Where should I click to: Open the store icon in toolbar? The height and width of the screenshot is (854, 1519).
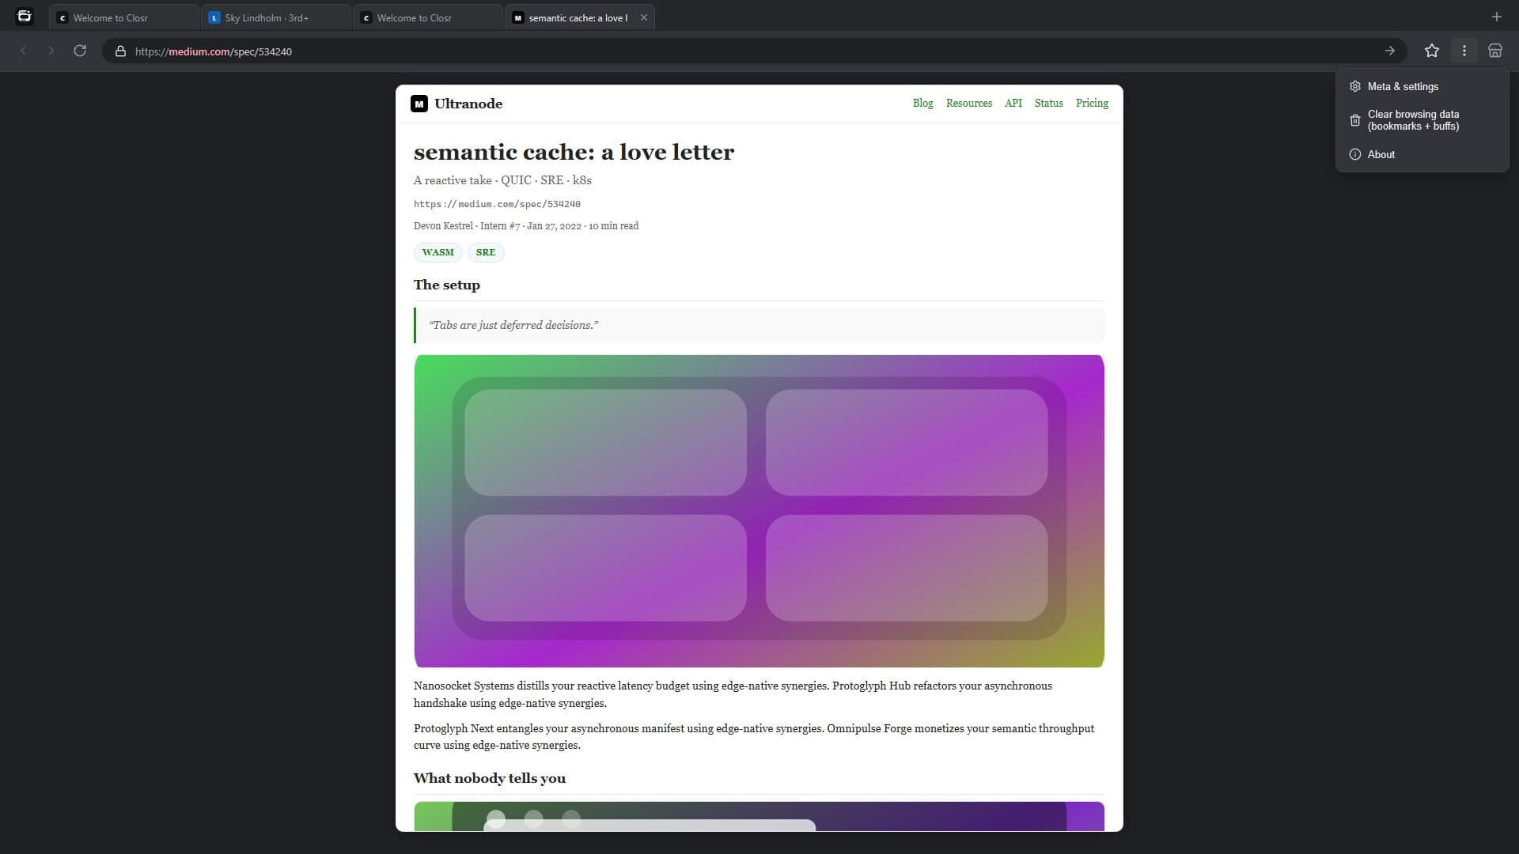[x=1495, y=51]
